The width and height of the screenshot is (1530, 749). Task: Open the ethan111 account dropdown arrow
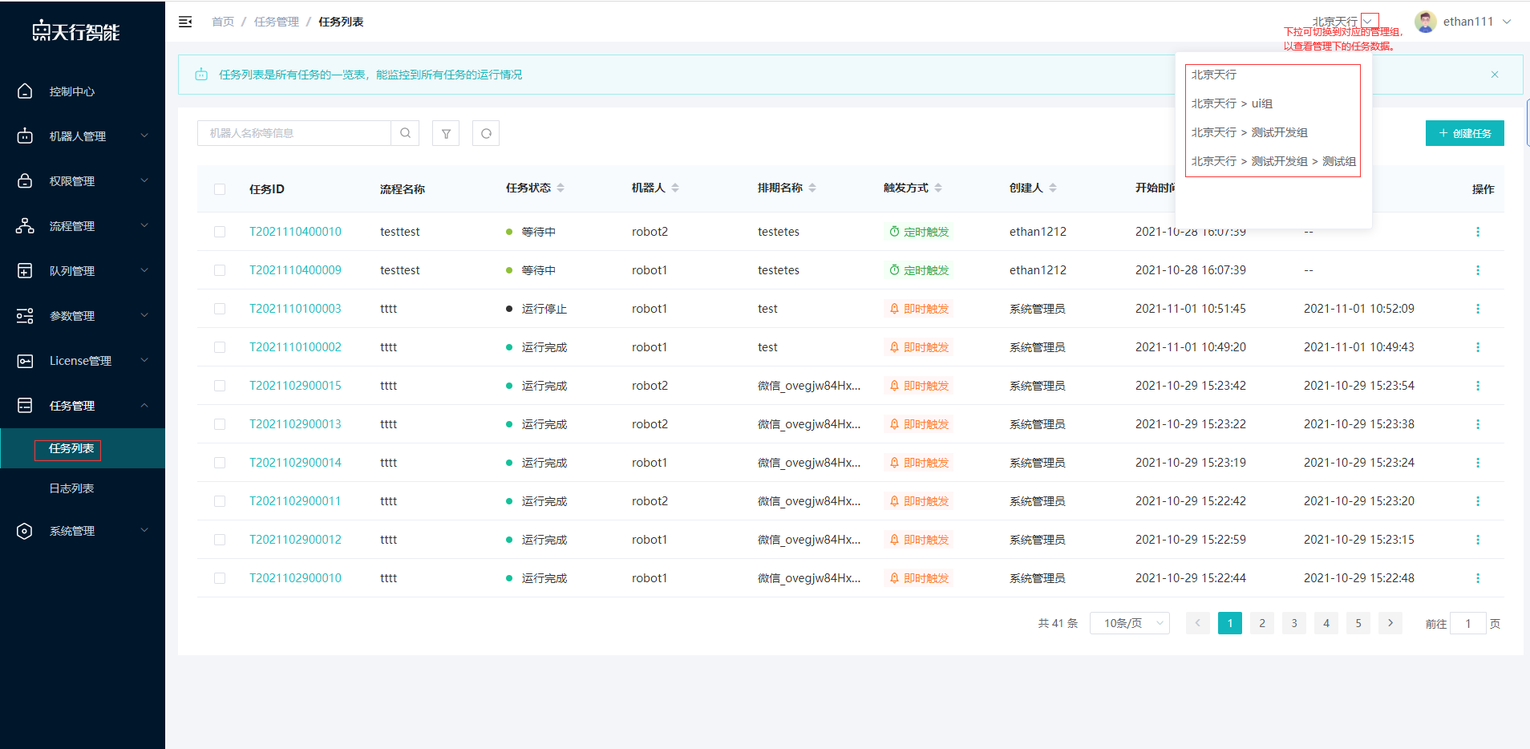pos(1507,22)
